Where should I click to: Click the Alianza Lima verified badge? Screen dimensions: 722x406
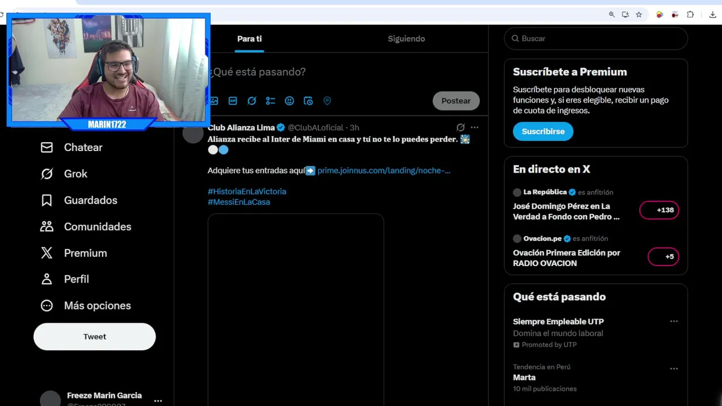(280, 127)
